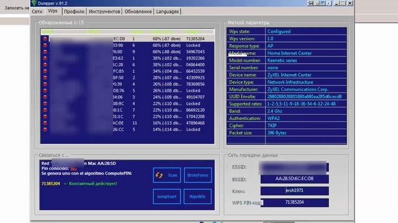Select the Wps tab
The width and height of the screenshot is (398, 223).
pos(53,11)
